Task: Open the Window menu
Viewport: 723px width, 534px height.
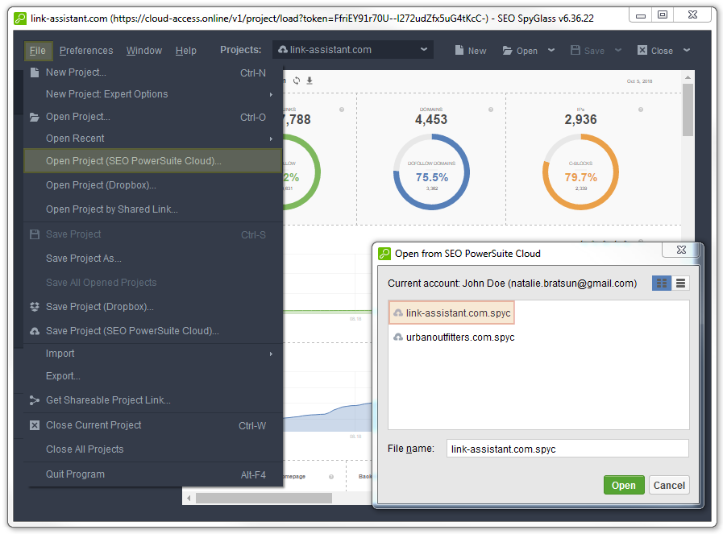Action: click(x=143, y=51)
